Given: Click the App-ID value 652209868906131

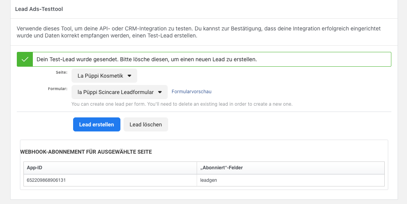Looking at the screenshot, I should click(46, 180).
